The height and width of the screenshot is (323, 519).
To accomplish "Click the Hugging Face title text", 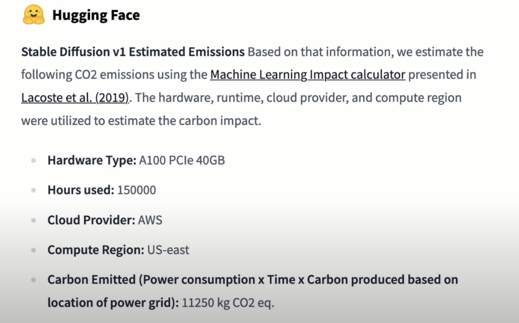I will point(96,15).
